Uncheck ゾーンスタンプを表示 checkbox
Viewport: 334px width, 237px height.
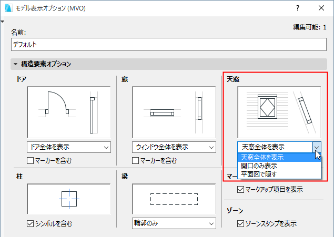pyautogui.click(x=240, y=223)
